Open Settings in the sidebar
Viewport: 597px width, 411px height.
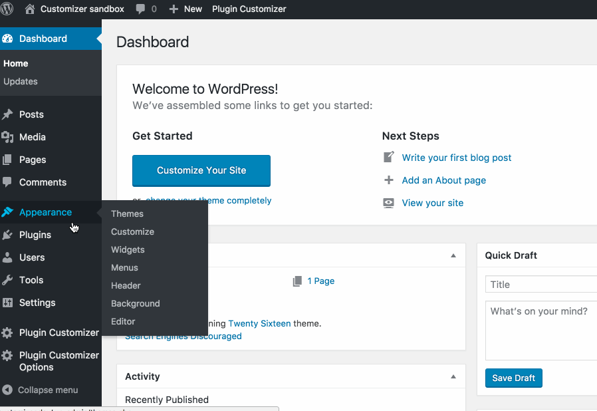(x=37, y=303)
